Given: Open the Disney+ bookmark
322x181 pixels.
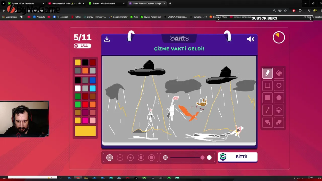Looking at the screenshot, I should pyautogui.click(x=95, y=17).
